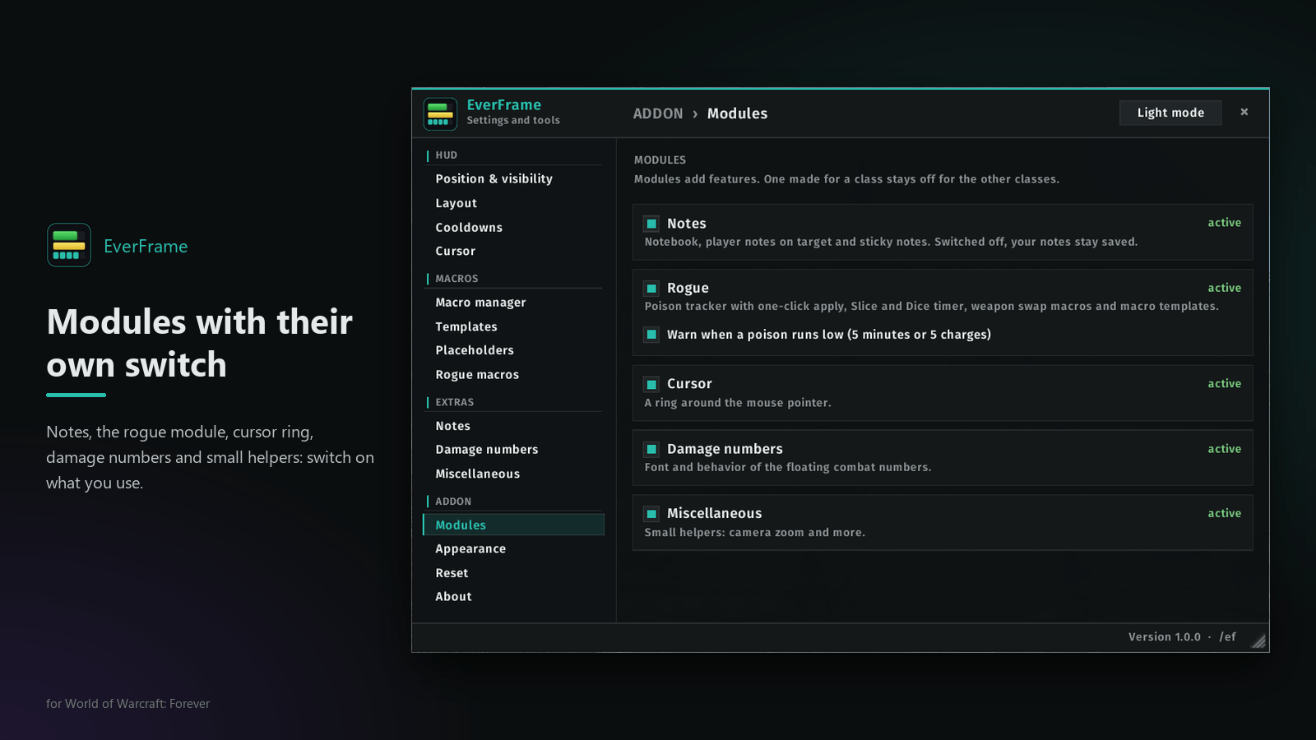Switch to Light mode
The height and width of the screenshot is (740, 1316).
click(1170, 113)
